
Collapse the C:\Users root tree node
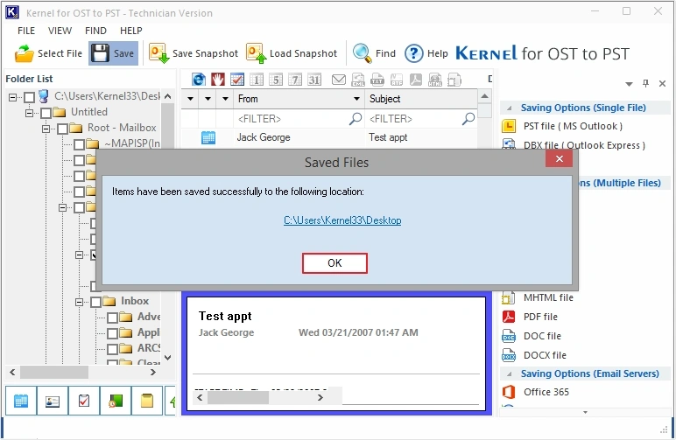point(12,97)
